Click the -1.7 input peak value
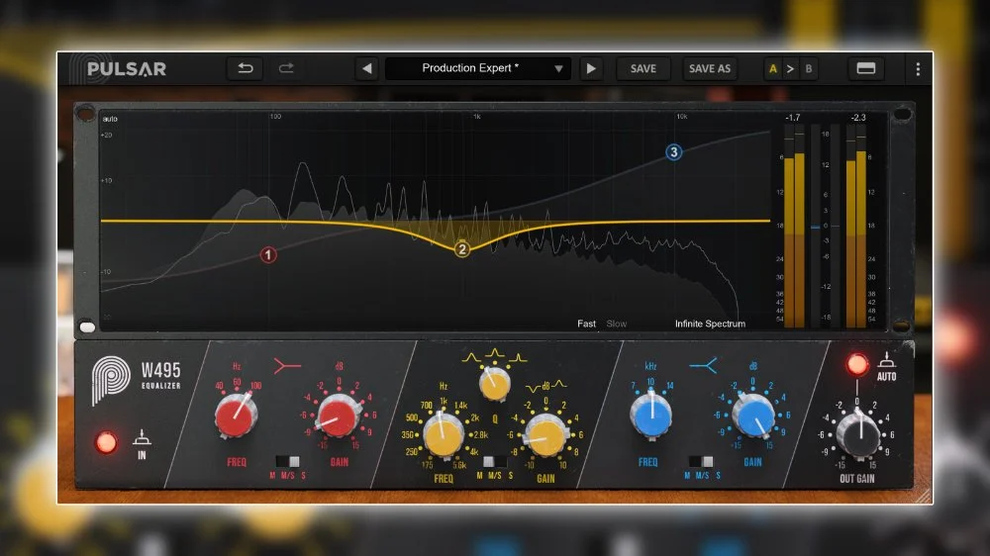The width and height of the screenshot is (990, 556). pyautogui.click(x=792, y=118)
